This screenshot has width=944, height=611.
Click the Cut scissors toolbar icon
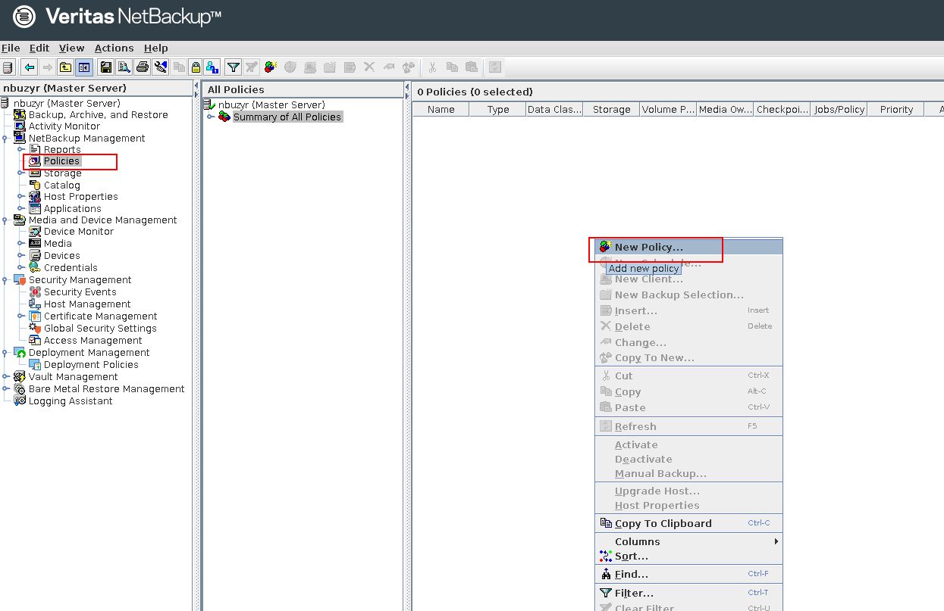[x=432, y=67]
